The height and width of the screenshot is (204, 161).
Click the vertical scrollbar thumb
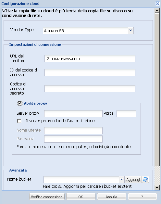157,90
